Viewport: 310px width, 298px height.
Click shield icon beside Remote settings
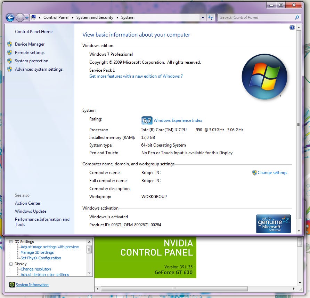pyautogui.click(x=10, y=53)
